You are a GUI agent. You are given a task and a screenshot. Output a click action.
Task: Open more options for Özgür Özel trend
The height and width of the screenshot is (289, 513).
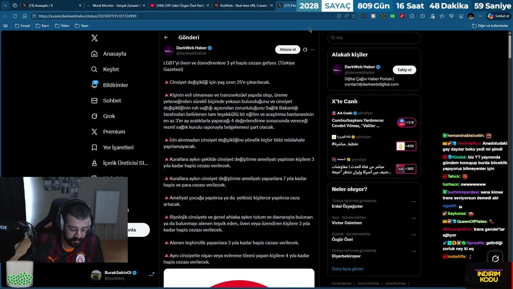coord(414,234)
